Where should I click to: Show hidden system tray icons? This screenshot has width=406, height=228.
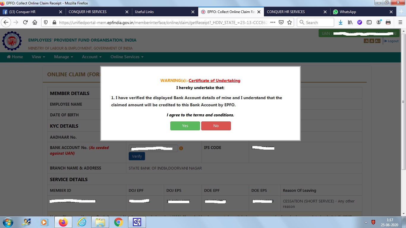tap(366, 222)
